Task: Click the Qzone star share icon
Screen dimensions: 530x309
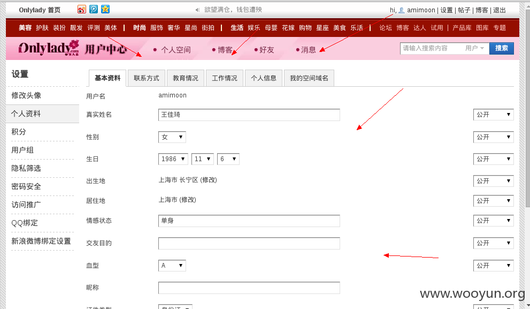Action: point(105,9)
